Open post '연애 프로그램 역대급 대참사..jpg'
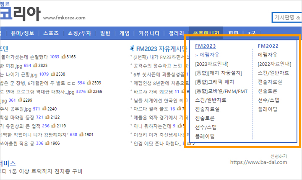302x180 pixels. point(37,92)
